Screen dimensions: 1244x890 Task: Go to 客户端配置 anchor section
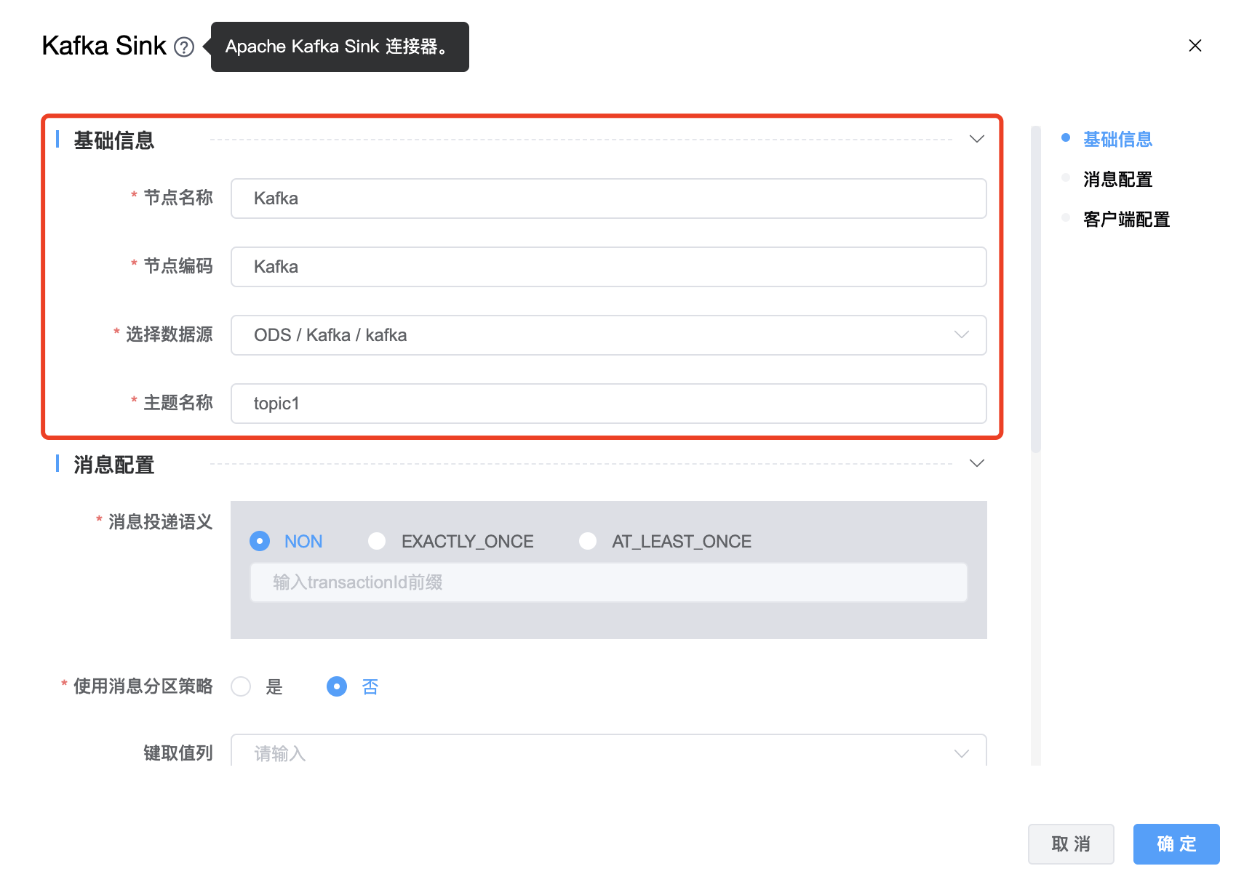[1125, 219]
